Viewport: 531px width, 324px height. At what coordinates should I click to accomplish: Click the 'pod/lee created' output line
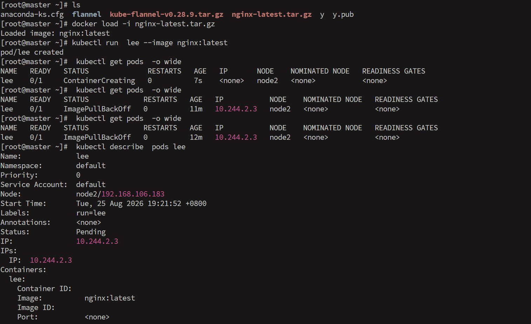(x=32, y=52)
